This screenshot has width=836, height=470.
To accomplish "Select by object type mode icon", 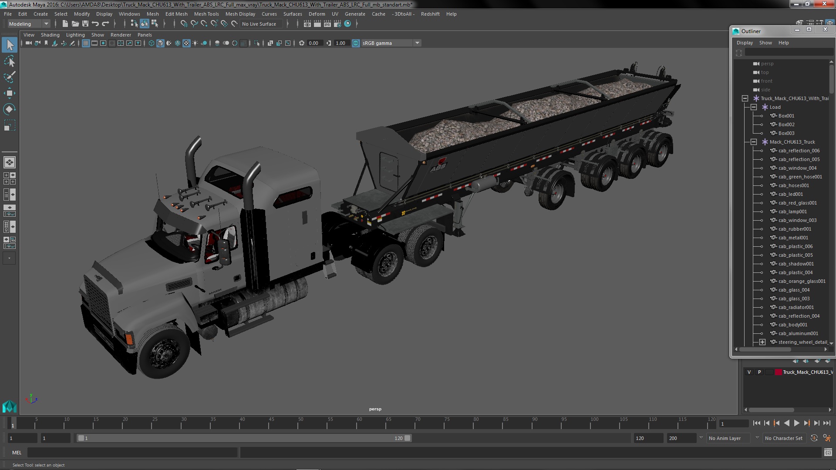I will click(144, 24).
